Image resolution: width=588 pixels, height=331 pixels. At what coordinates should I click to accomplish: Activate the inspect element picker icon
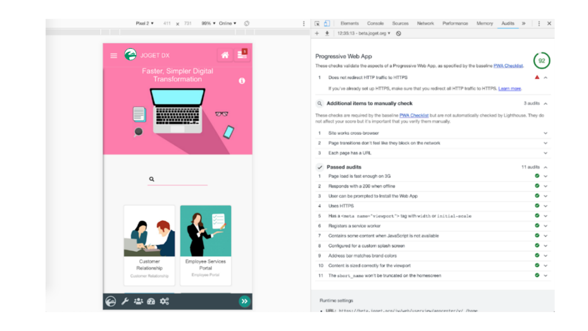(x=317, y=23)
